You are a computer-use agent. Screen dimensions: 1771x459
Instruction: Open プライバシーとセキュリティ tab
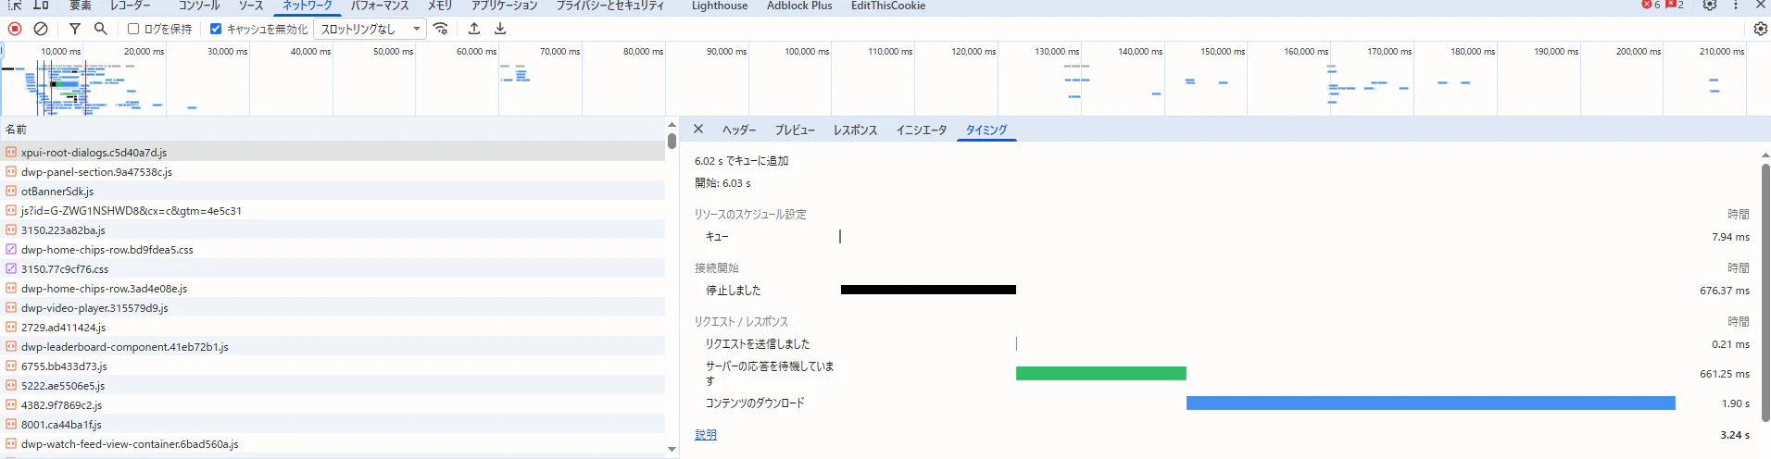point(610,6)
